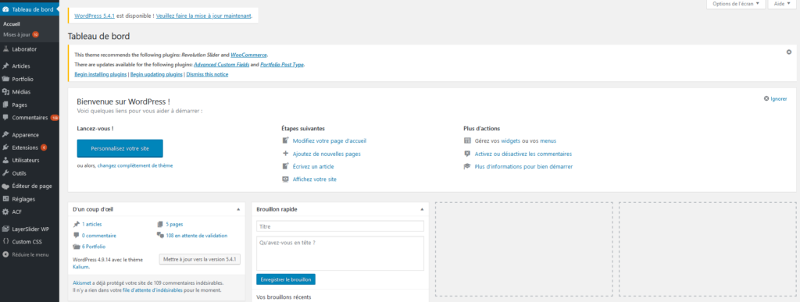This screenshot has width=800, height=302.
Task: Click 108 en attente de validation link
Action: (196, 236)
